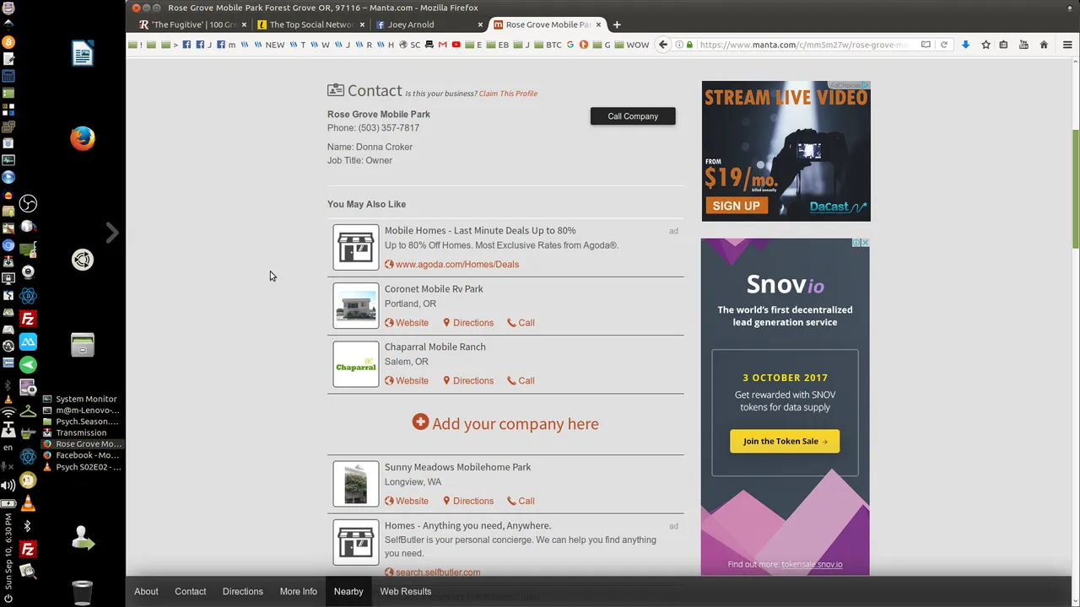The height and width of the screenshot is (607, 1080).
Task: Open the Gmail bookmark icon
Action: 442,45
